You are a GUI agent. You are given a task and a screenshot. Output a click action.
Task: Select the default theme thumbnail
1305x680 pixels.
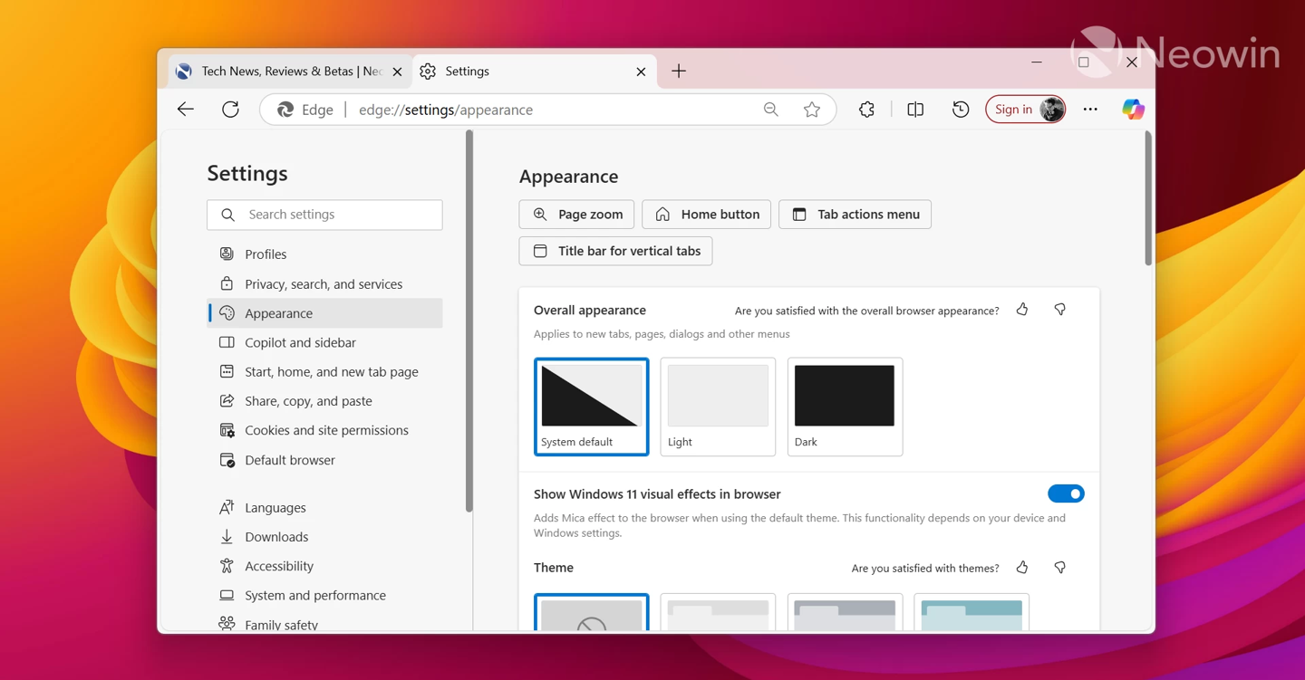click(592, 613)
